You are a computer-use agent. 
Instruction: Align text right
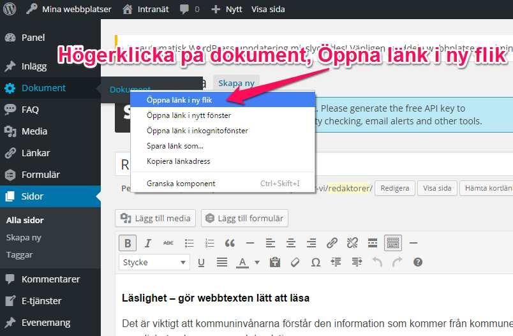pos(311,243)
